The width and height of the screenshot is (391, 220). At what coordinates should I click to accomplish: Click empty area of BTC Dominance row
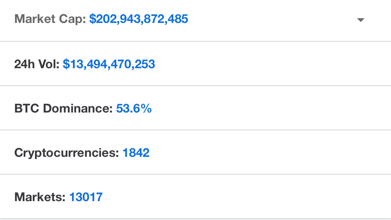coord(268,109)
